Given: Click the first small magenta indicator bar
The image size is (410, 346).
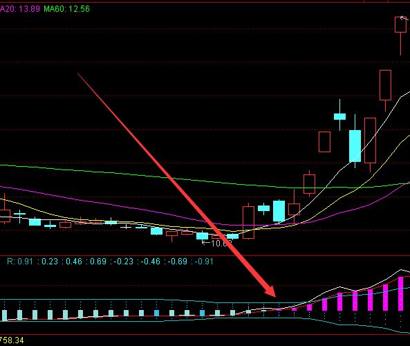Looking at the screenshot, I should [279, 310].
